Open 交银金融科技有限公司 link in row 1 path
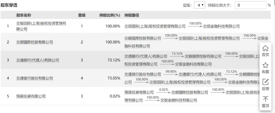This screenshot has height=113, width=275. click(221, 26)
